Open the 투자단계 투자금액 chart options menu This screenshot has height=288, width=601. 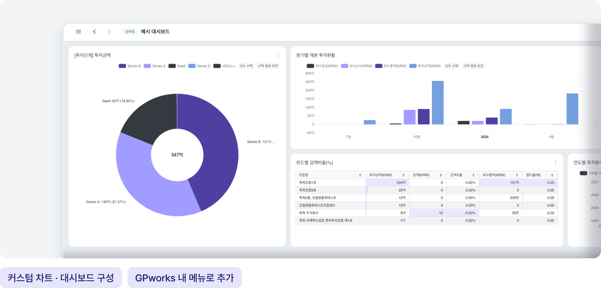[x=278, y=56]
